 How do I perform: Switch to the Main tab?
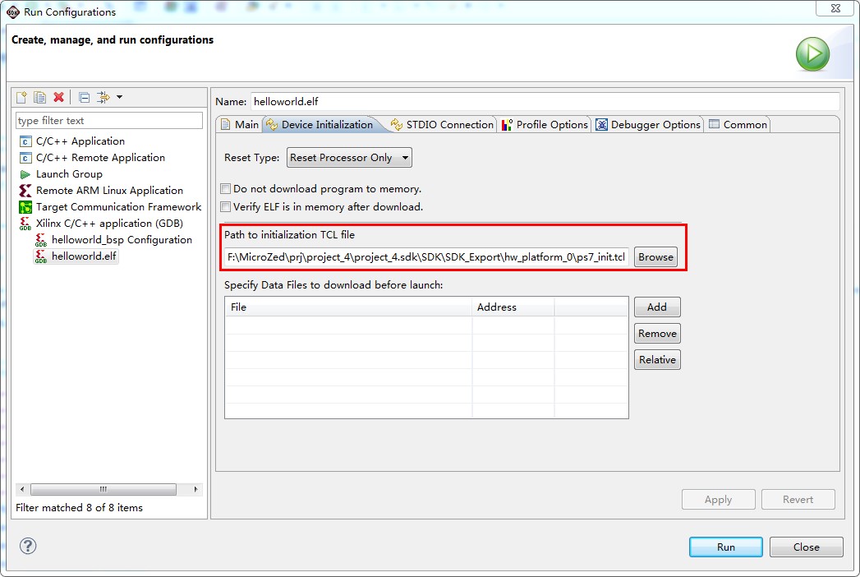point(240,125)
